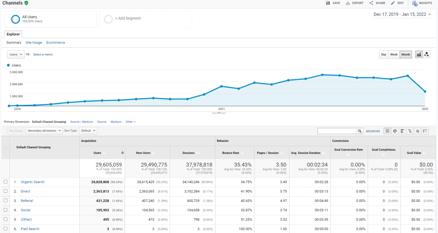Toggle the select-all checkbox in table header

pos(5,147)
